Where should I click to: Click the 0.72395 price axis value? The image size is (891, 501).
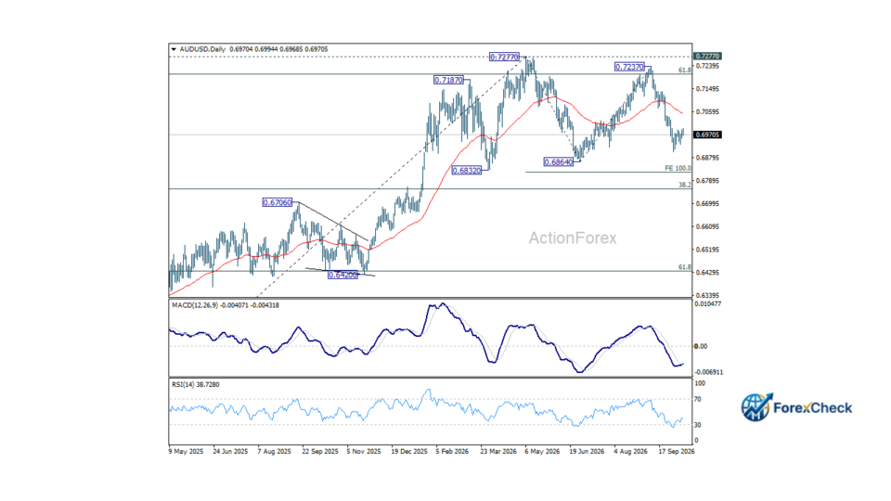pyautogui.click(x=707, y=66)
